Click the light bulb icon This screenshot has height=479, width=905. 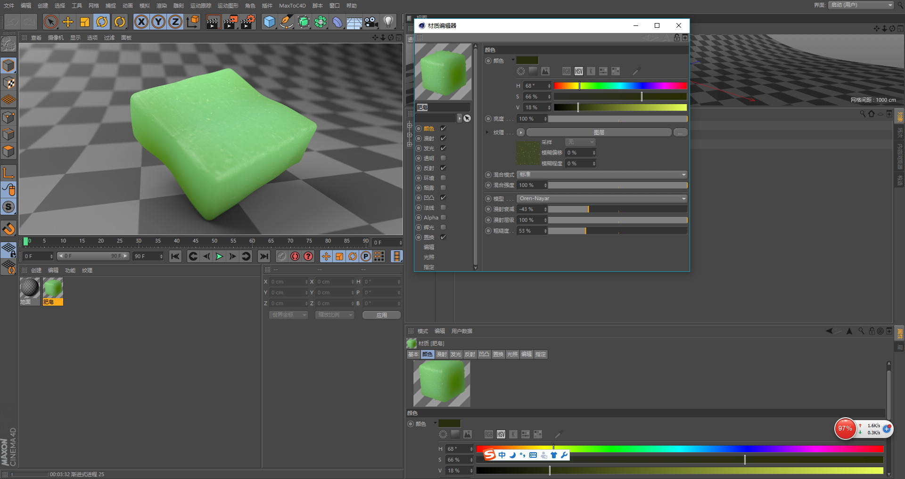[388, 22]
